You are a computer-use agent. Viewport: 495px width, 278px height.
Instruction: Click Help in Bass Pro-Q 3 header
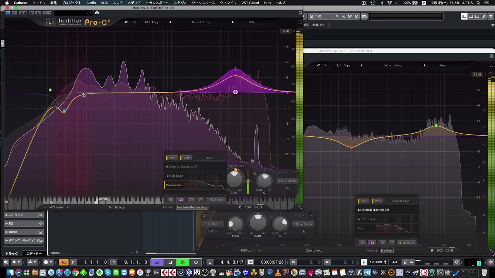click(251, 22)
